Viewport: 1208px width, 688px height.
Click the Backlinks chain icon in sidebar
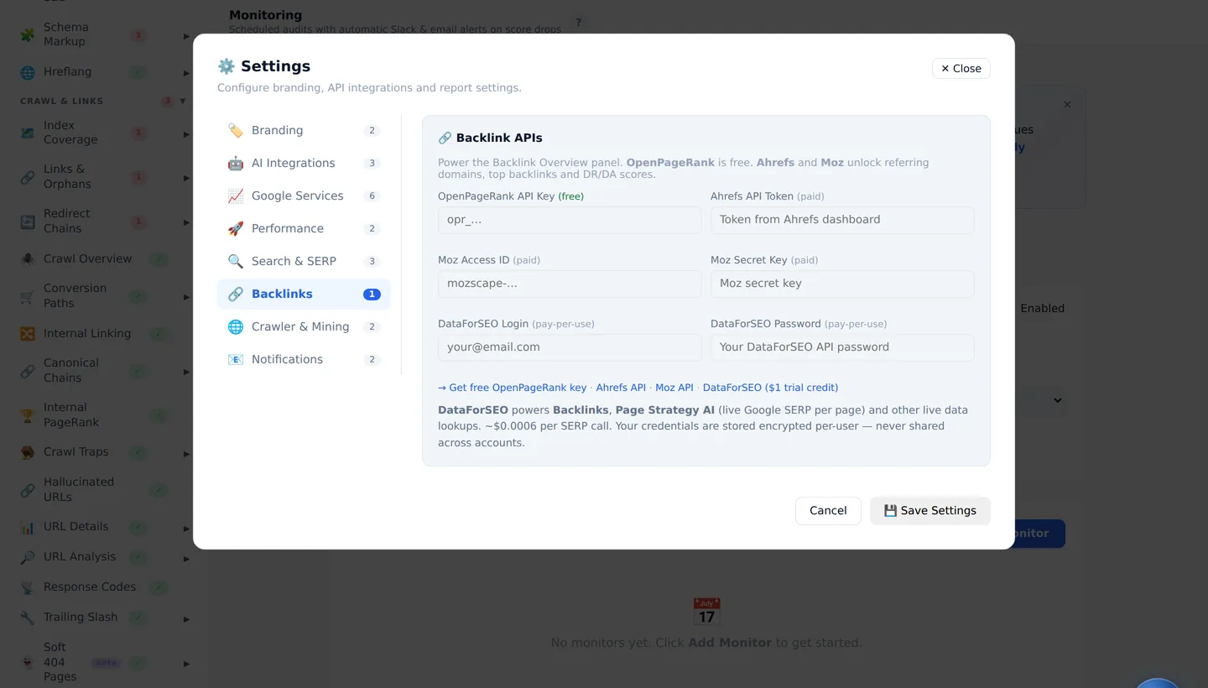pos(236,294)
